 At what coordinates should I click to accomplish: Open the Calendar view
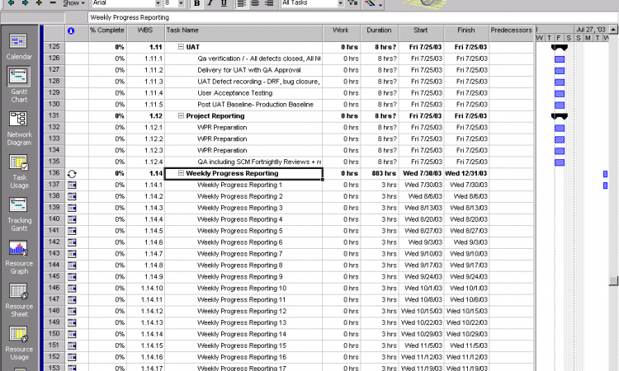coord(18,45)
